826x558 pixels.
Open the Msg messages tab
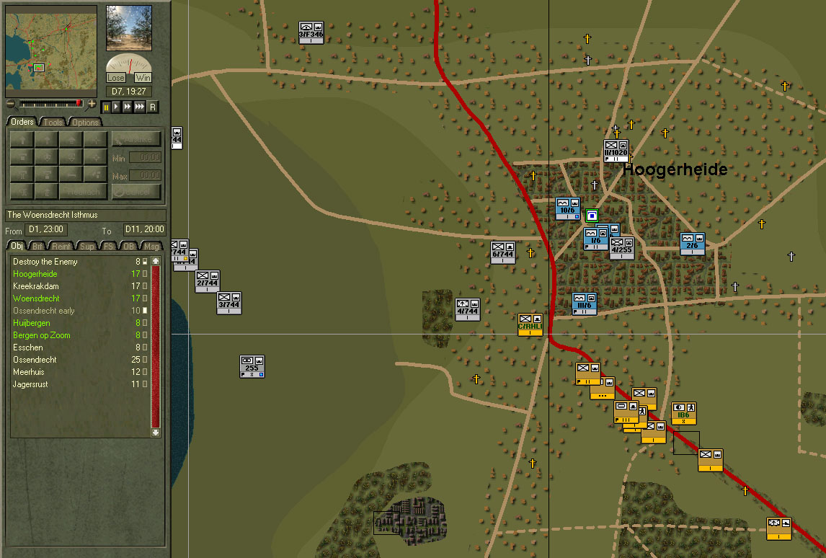[151, 246]
